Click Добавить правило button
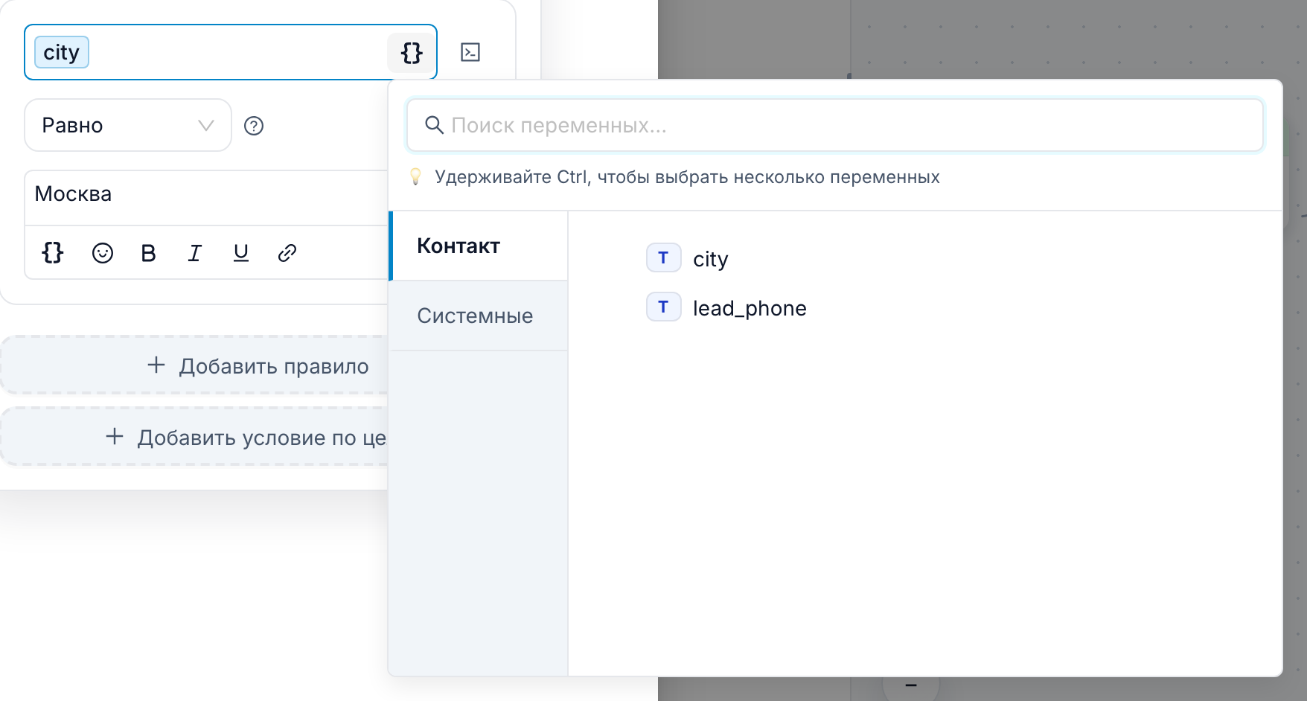The image size is (1307, 701). (195, 365)
